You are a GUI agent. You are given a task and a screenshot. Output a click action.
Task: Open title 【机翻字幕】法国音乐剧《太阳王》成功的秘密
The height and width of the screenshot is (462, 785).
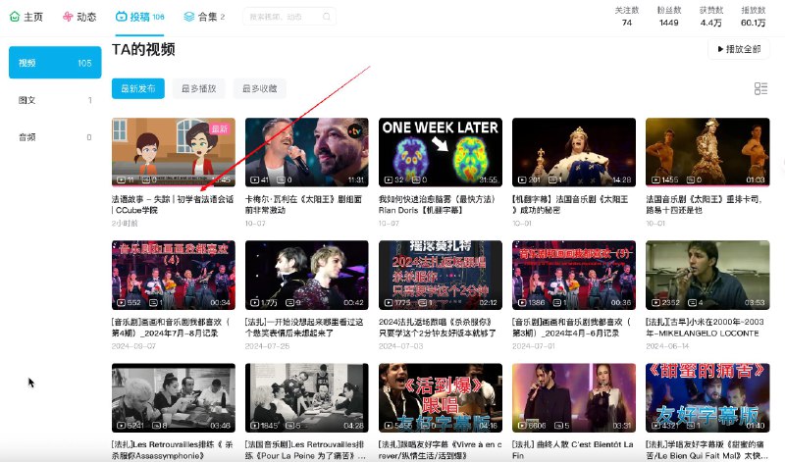tap(570, 205)
